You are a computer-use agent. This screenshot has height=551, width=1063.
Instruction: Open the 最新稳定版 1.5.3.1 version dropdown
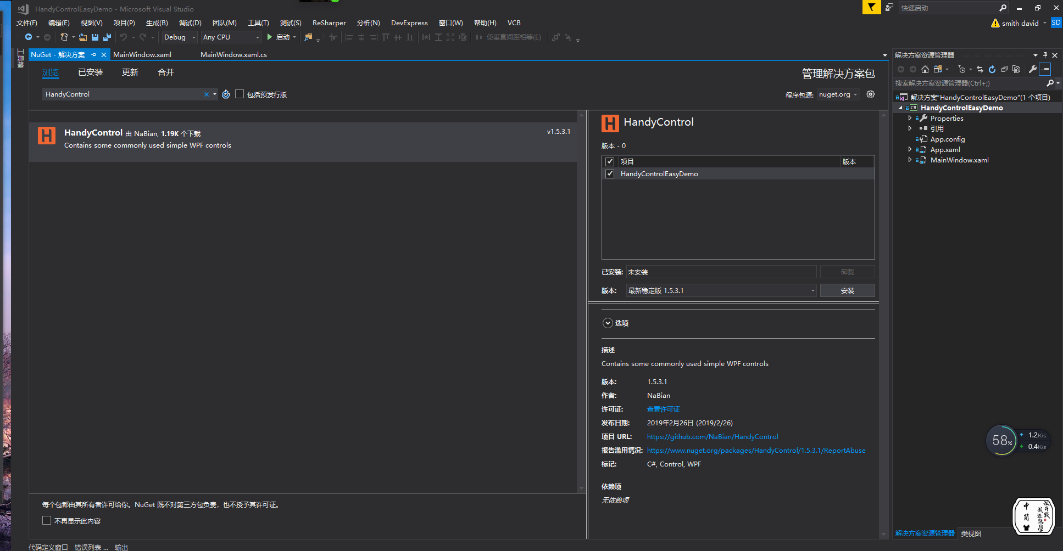click(812, 290)
